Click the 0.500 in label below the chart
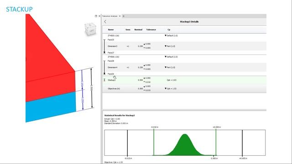Screen dimensions: 292x164 [214, 159]
